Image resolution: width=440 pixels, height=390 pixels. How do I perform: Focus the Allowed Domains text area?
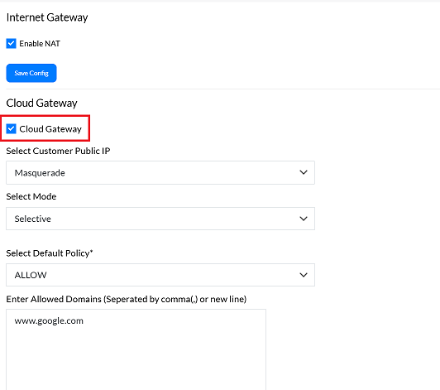click(x=136, y=349)
